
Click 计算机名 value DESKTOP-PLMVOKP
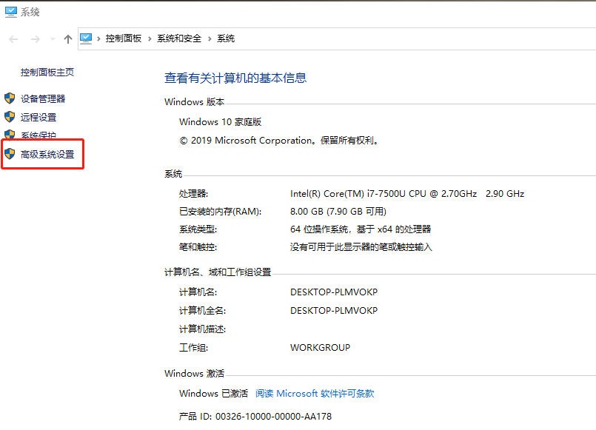(x=334, y=292)
